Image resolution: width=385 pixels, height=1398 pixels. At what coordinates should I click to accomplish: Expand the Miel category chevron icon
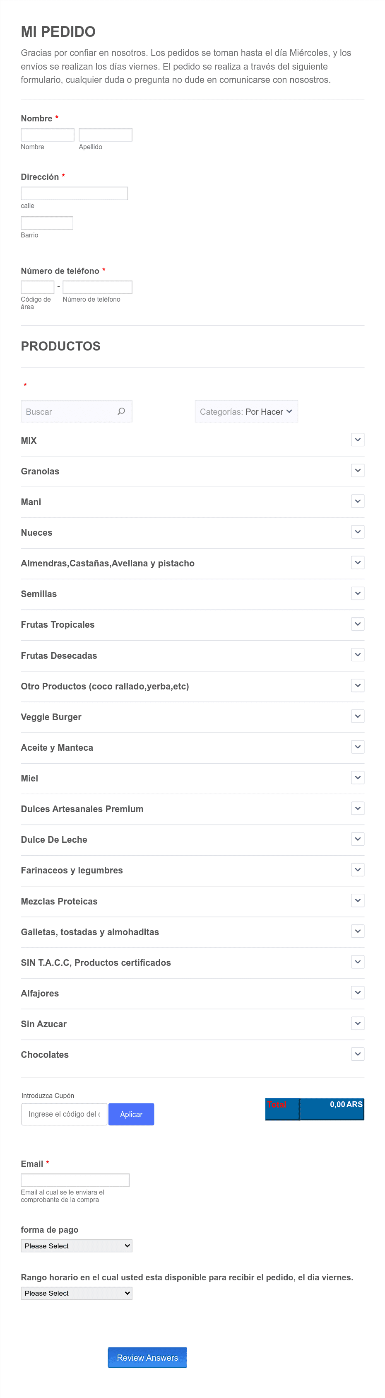(357, 778)
